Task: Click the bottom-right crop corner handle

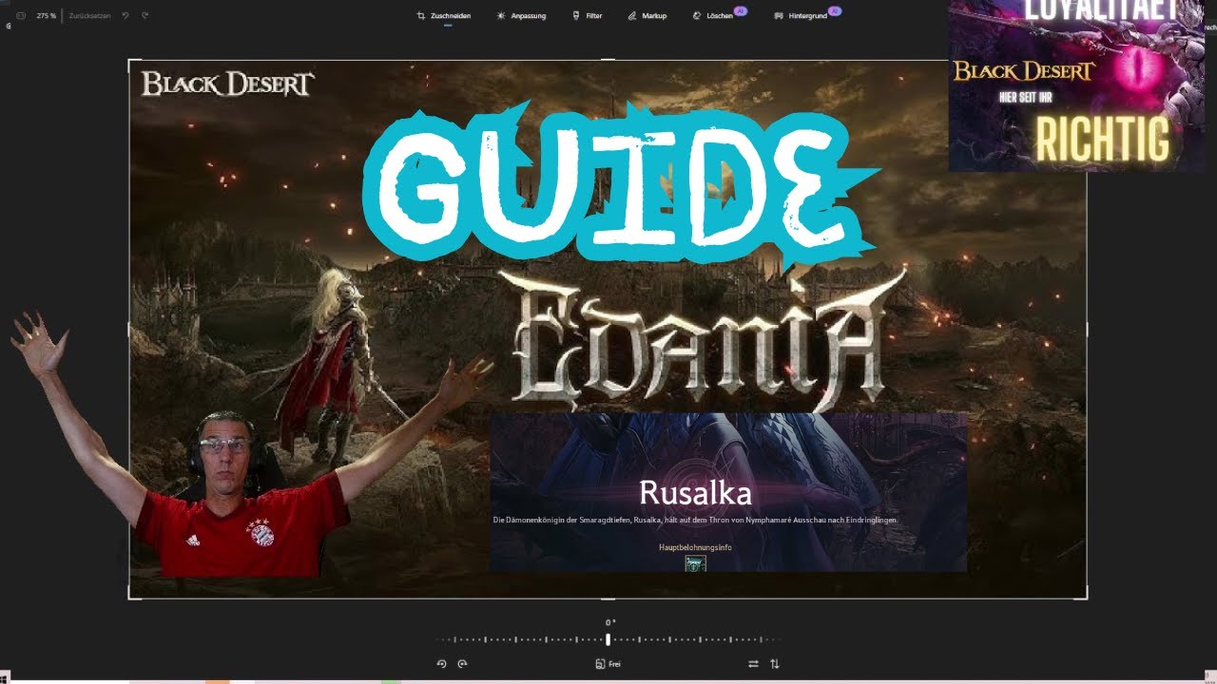Action: tap(1087, 598)
